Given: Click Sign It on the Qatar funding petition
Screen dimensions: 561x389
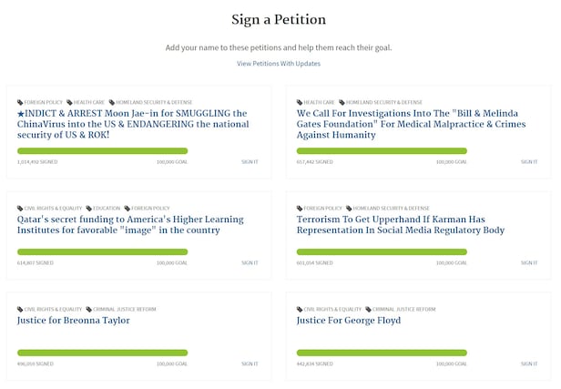Looking at the screenshot, I should [x=250, y=262].
